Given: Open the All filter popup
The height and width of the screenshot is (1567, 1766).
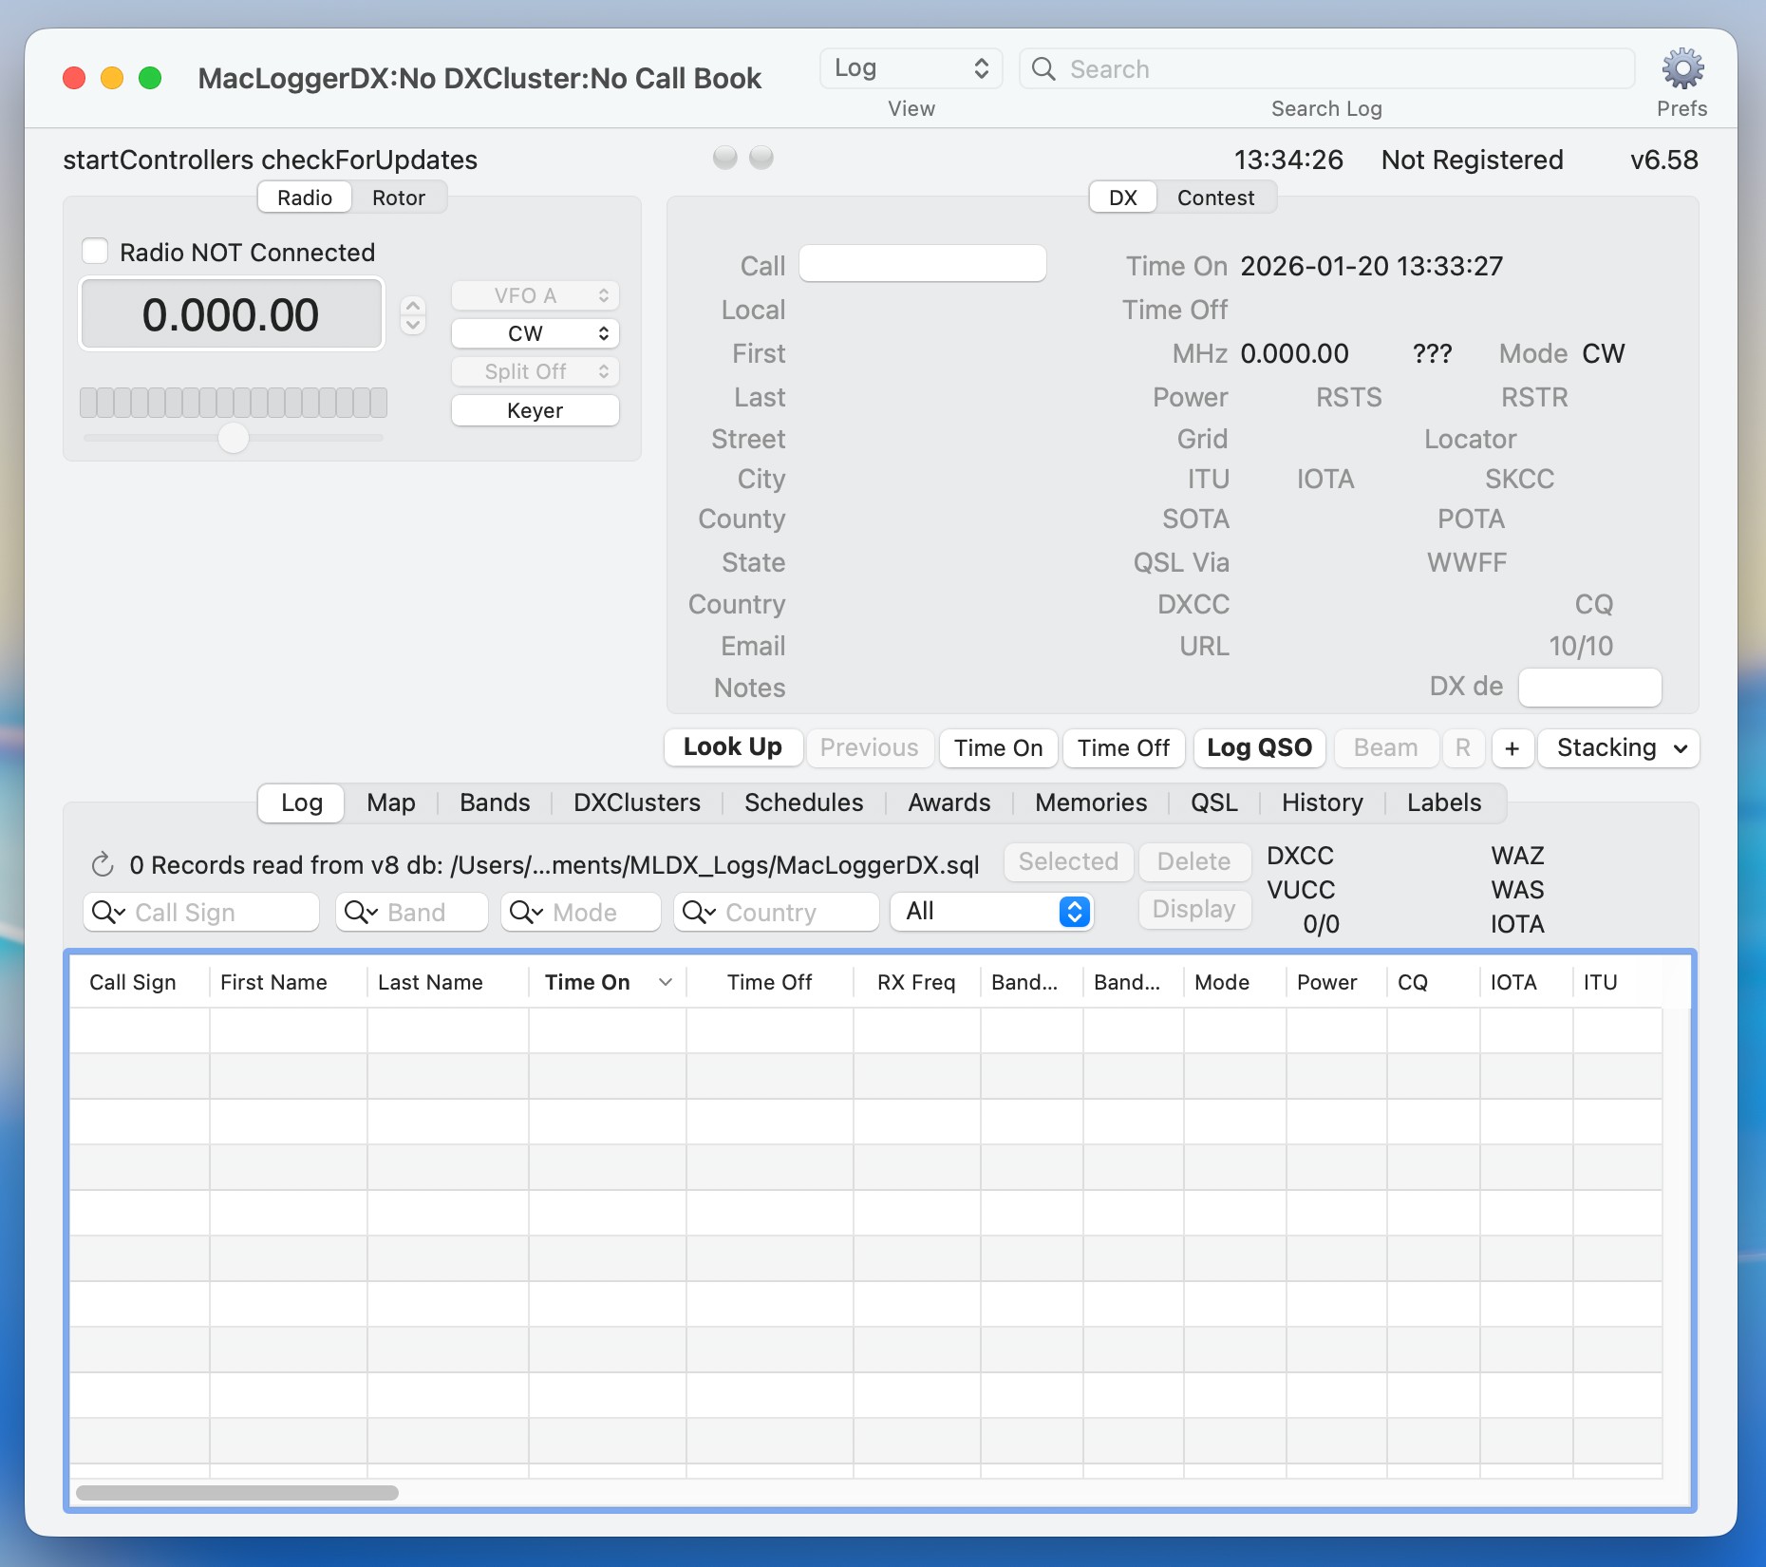Looking at the screenshot, I should [x=991, y=912].
